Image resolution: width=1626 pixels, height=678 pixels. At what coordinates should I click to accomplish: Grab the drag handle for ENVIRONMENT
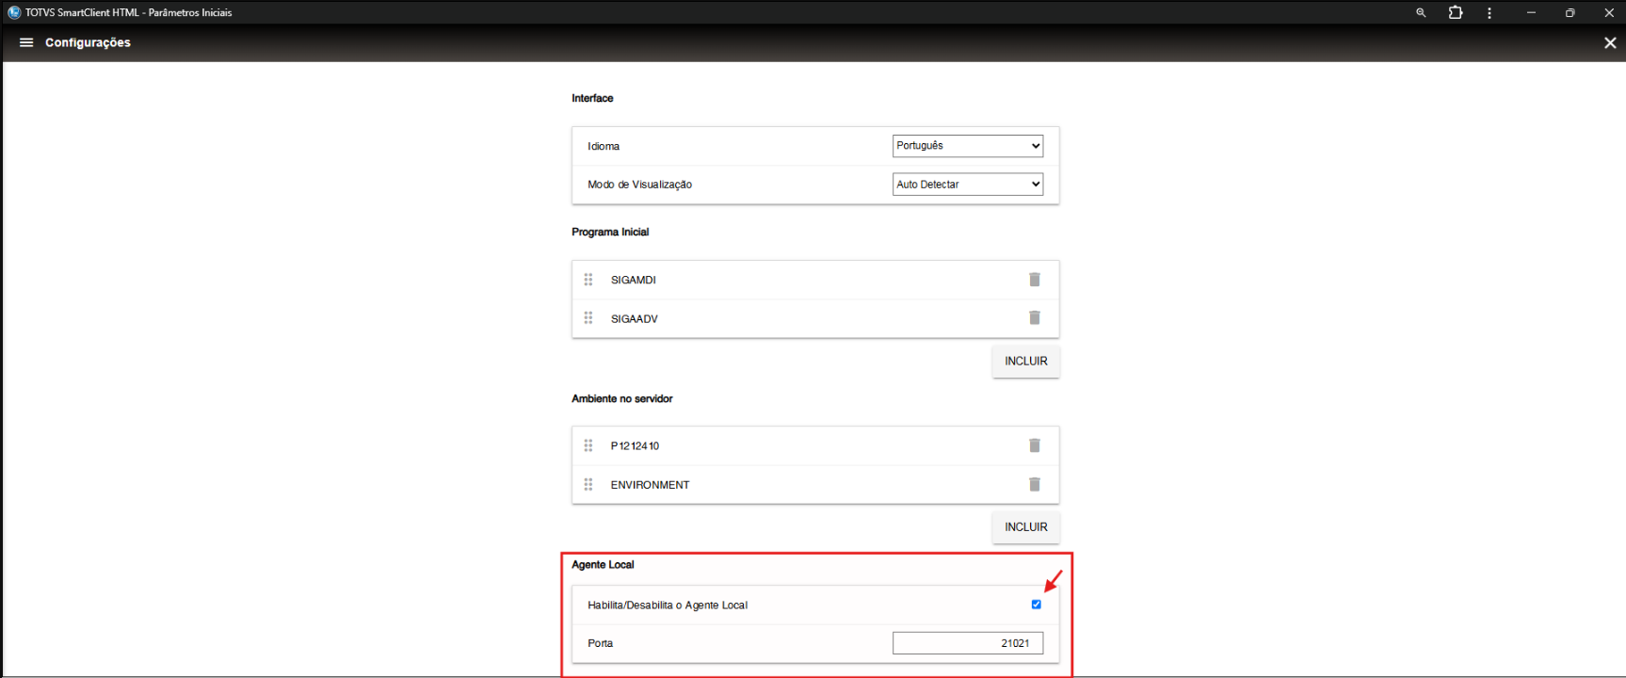pyautogui.click(x=588, y=484)
